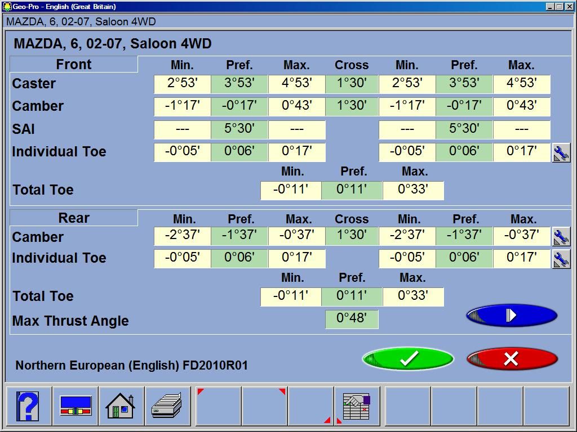577x432 pixels.
Task: Select the Rear section header
Action: pyautogui.click(x=74, y=218)
